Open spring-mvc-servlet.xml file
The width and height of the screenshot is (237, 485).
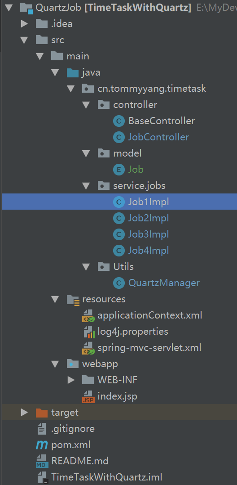(x=149, y=348)
